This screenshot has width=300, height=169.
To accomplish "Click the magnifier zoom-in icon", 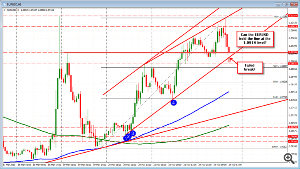I will (289, 158).
